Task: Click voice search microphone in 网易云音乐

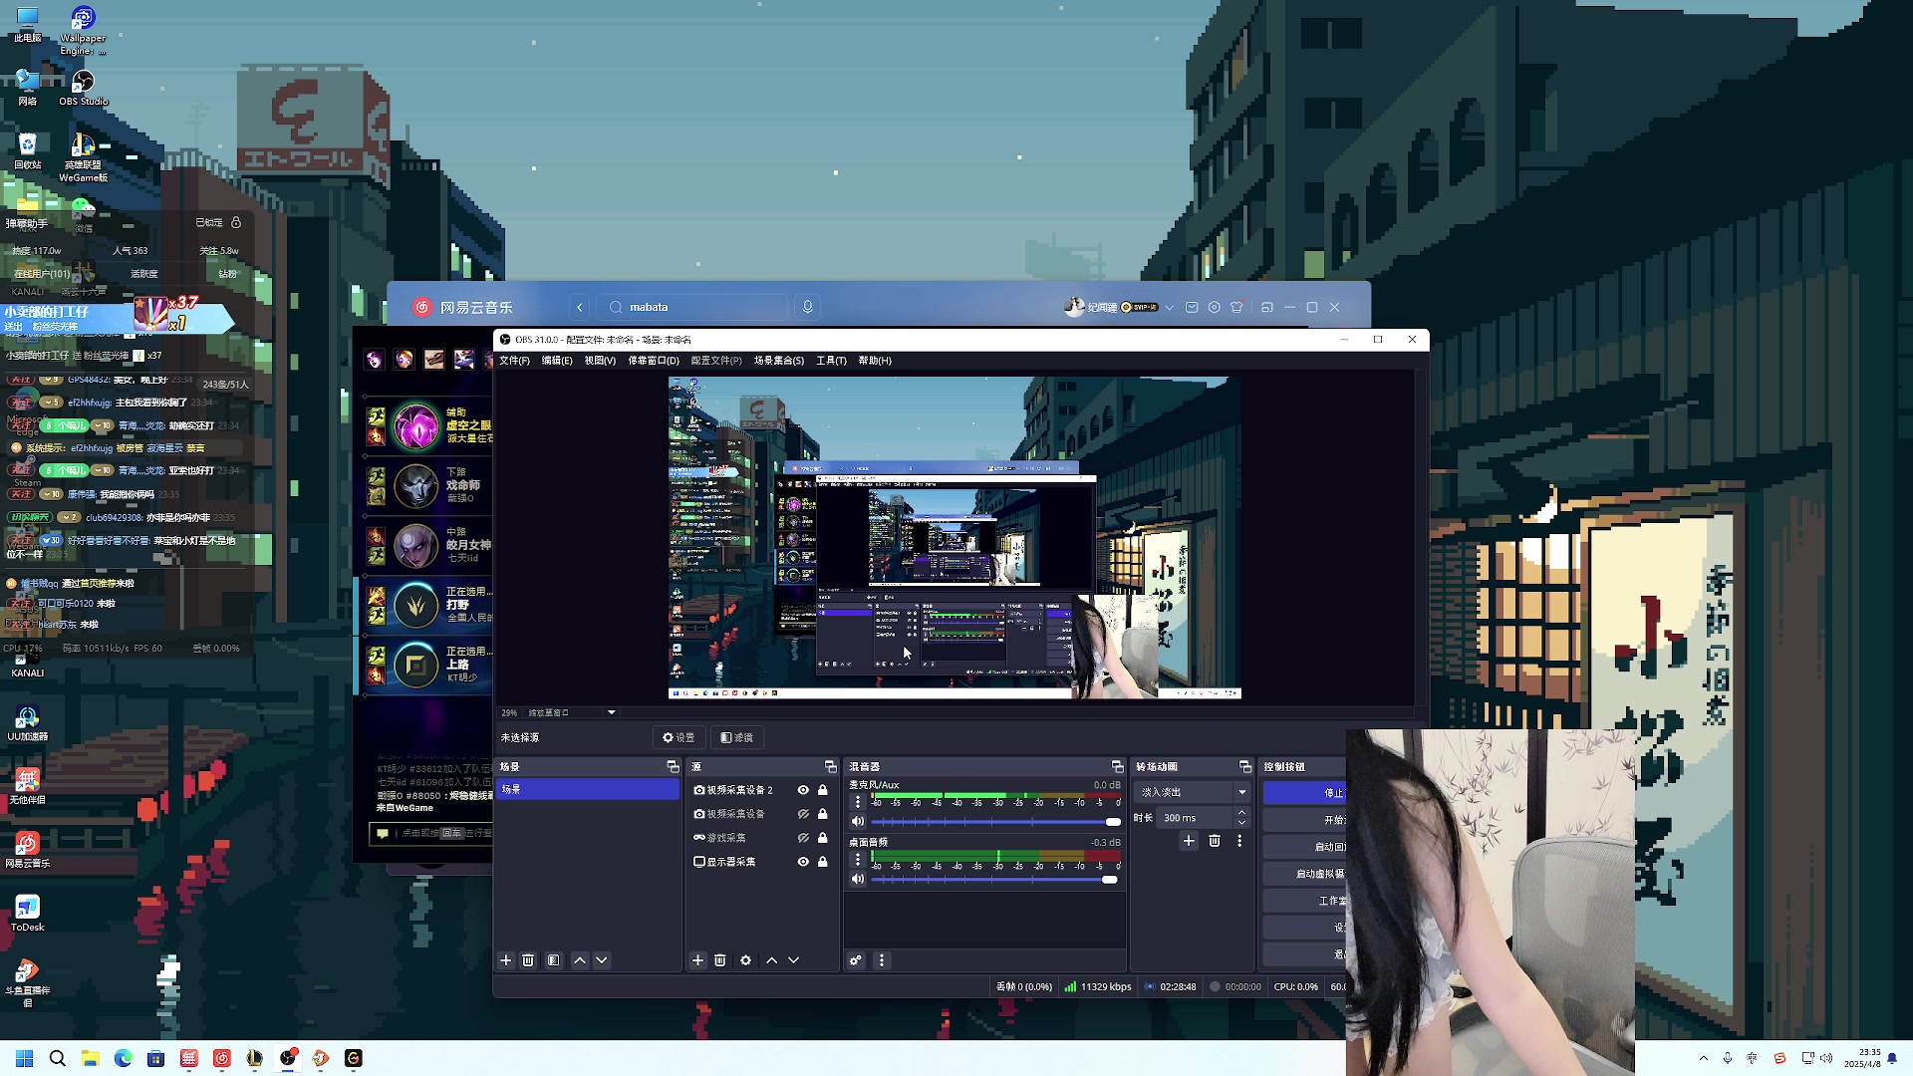Action: point(808,307)
